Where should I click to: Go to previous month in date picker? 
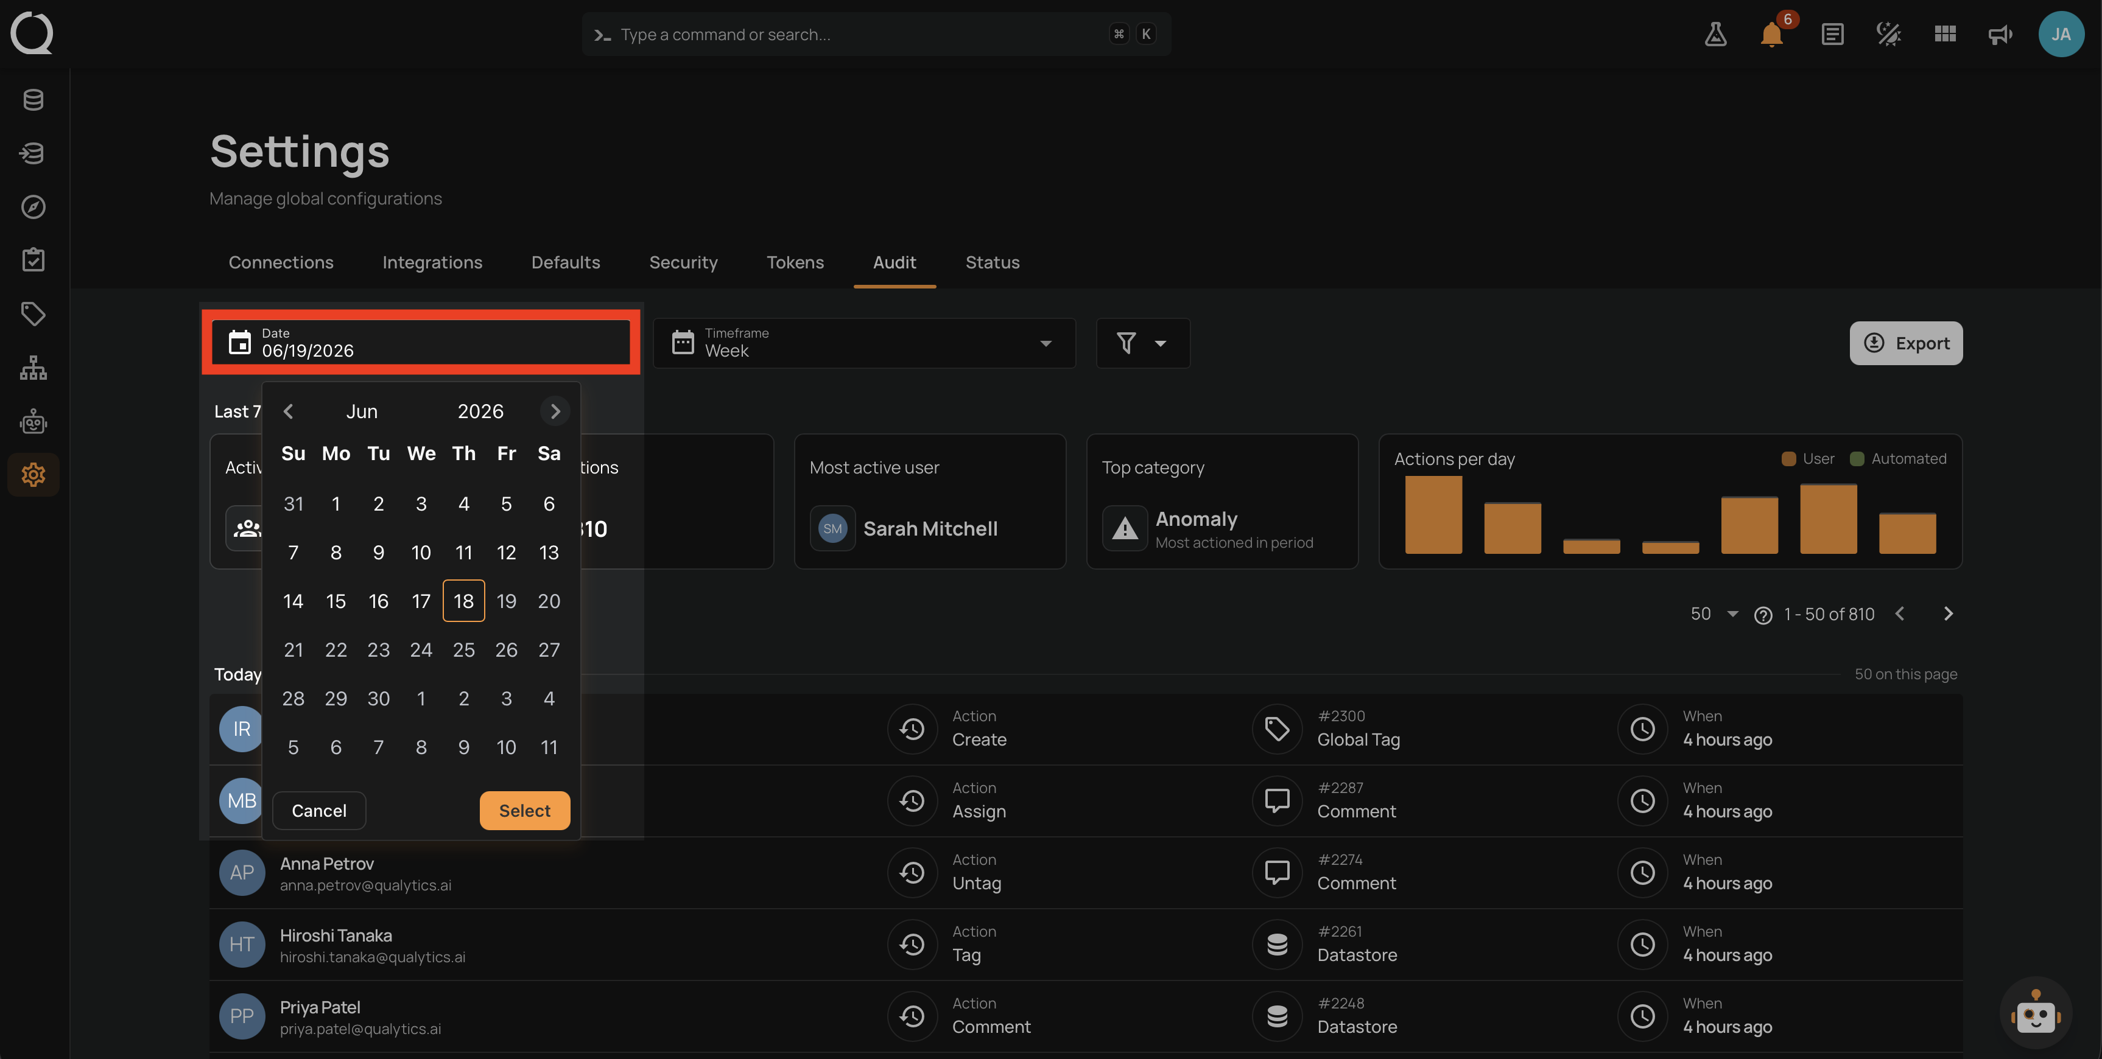coord(288,411)
